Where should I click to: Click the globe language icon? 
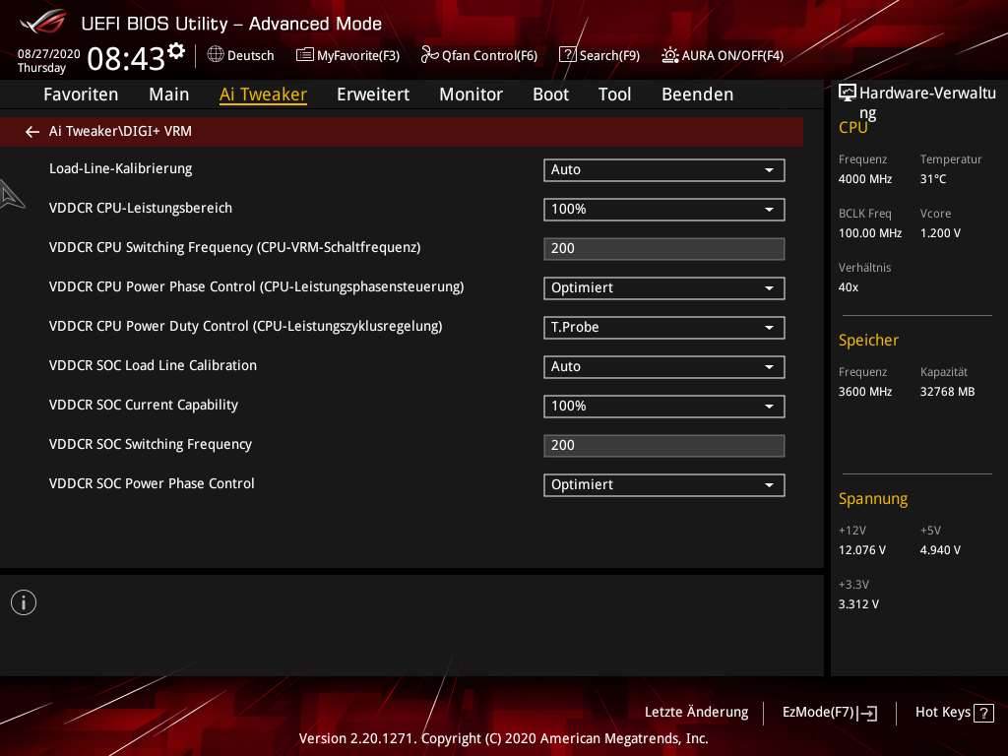(x=216, y=55)
